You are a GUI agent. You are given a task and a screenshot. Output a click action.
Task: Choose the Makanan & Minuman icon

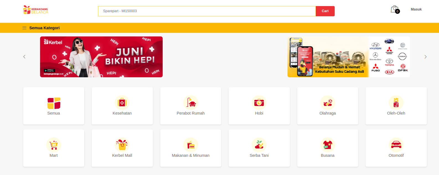[x=191, y=145]
